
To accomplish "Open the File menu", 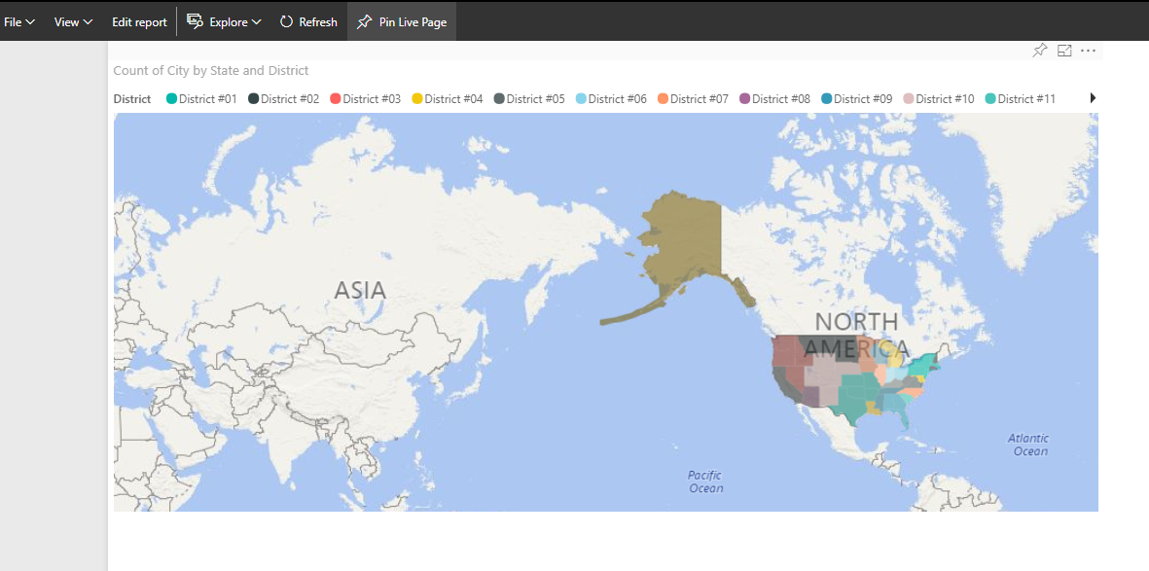I will [x=19, y=22].
